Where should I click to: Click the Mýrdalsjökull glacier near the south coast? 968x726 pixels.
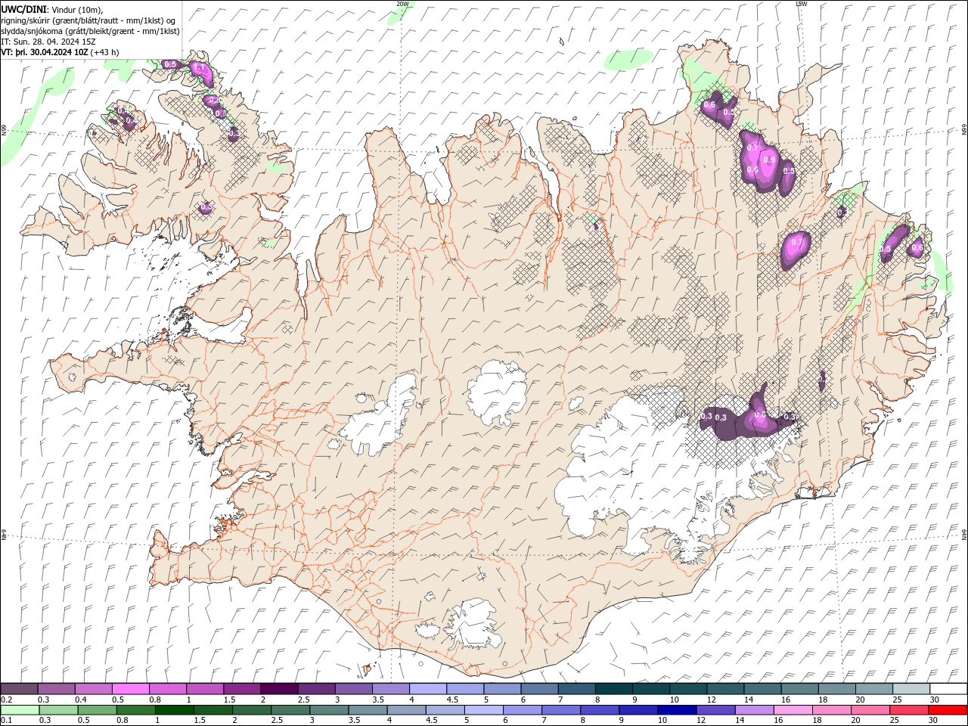click(x=473, y=625)
